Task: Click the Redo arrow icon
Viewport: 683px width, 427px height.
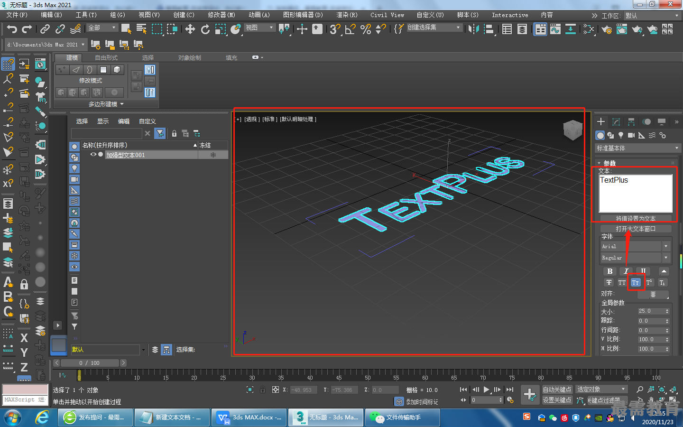Action: pos(27,29)
